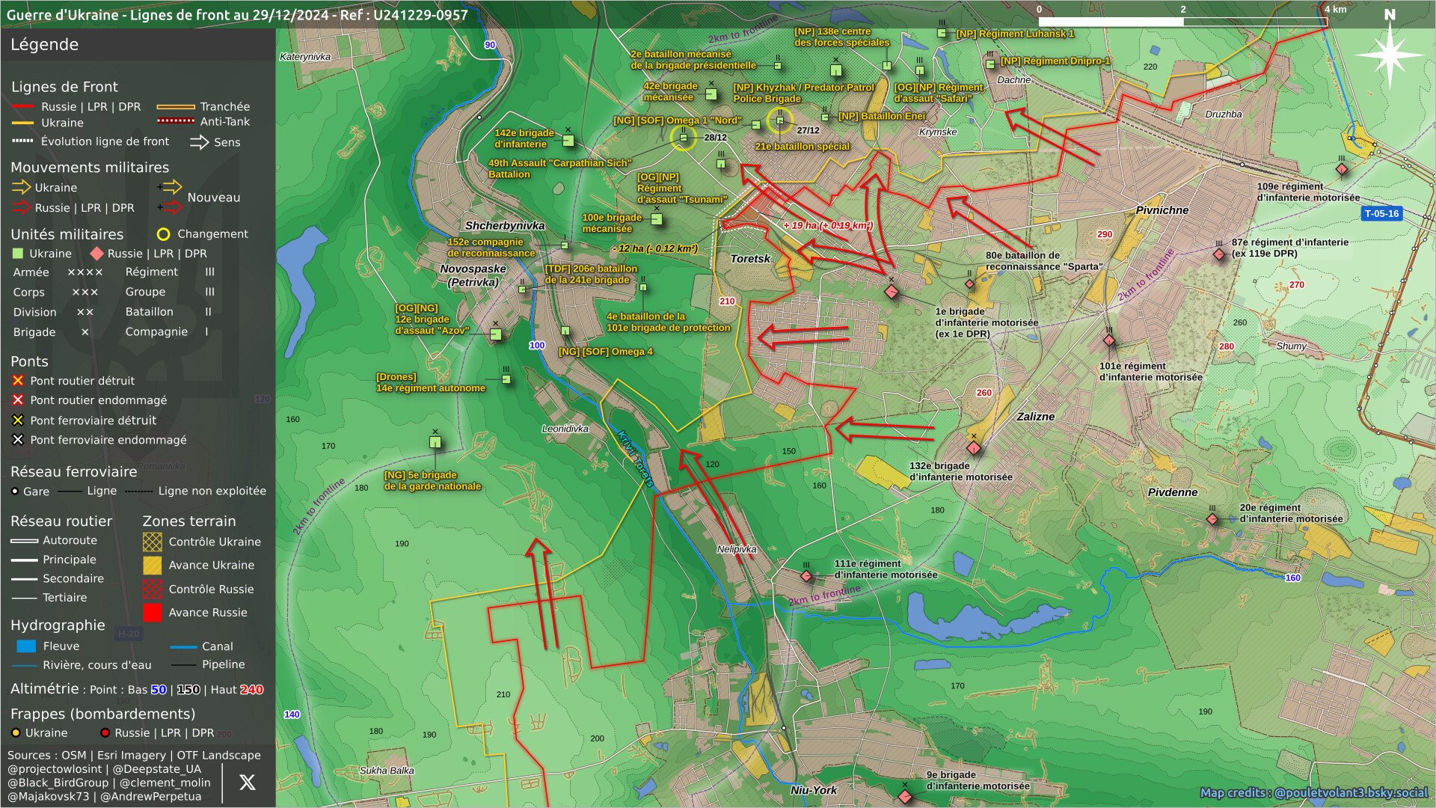
Task: Click the Pont routier endommagé legend icon
Action: click(18, 400)
